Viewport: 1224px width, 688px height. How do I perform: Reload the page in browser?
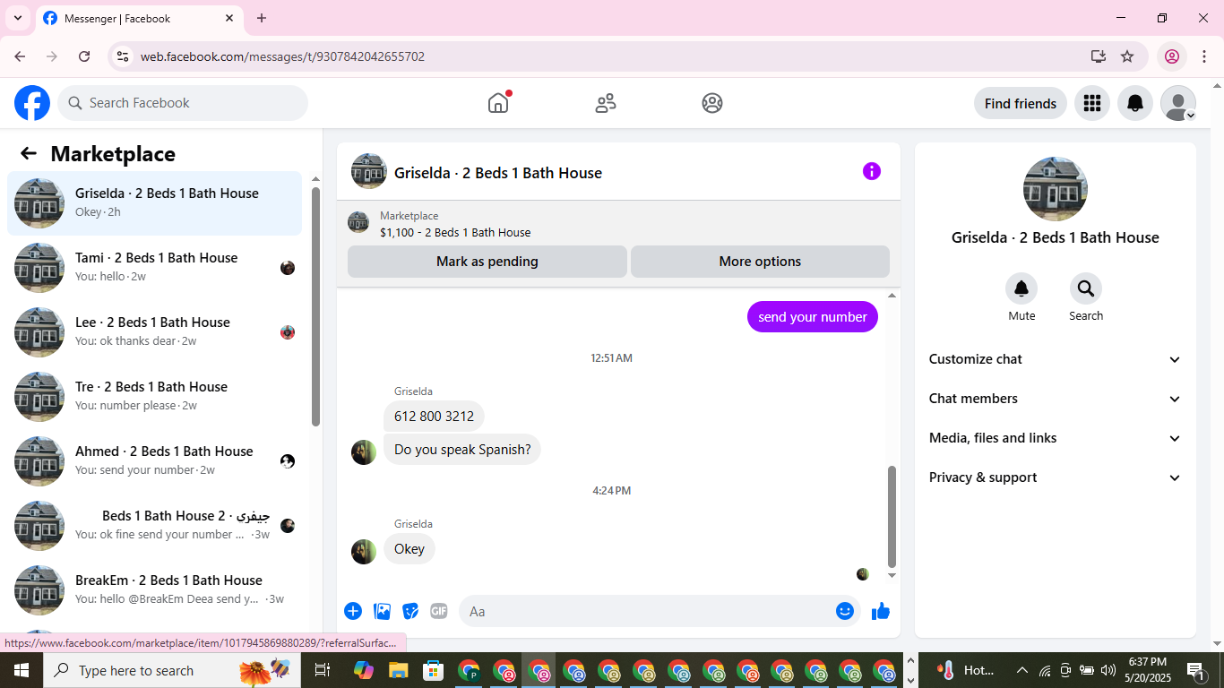(x=84, y=56)
